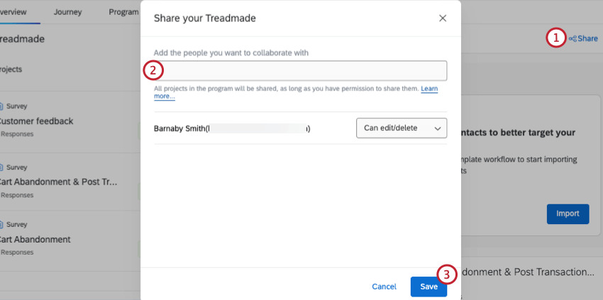Follow the Learn more link
Image resolution: width=603 pixels, height=300 pixels.
(429, 89)
